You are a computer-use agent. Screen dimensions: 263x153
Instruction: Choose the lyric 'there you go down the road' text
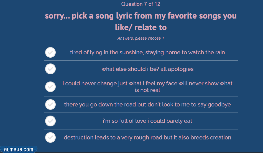(147, 104)
